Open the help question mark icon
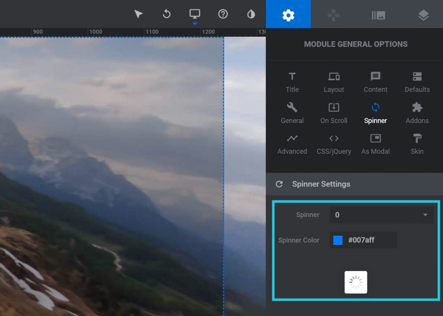This screenshot has height=316, width=443. 223,14
